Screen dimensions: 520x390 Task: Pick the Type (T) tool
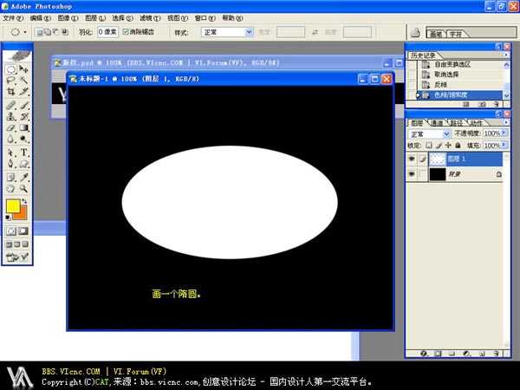[x=24, y=152]
